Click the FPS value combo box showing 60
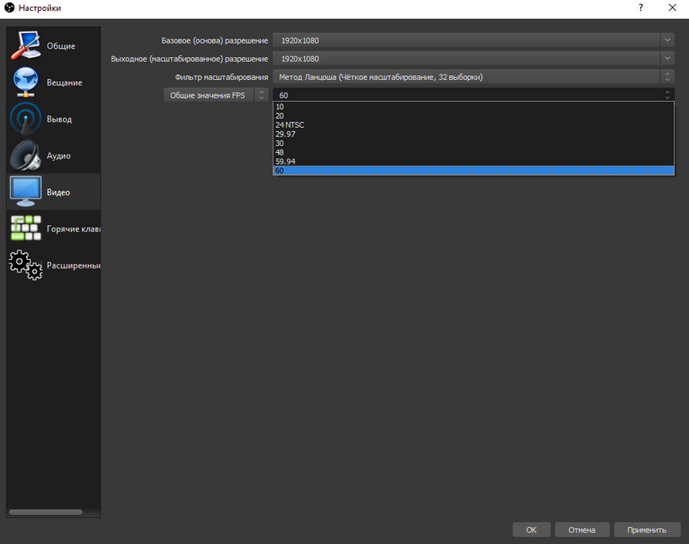This screenshot has width=689, height=544. tap(473, 95)
